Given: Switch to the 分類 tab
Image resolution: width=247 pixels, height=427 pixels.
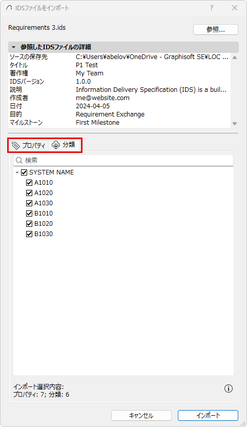Looking at the screenshot, I should click(64, 145).
